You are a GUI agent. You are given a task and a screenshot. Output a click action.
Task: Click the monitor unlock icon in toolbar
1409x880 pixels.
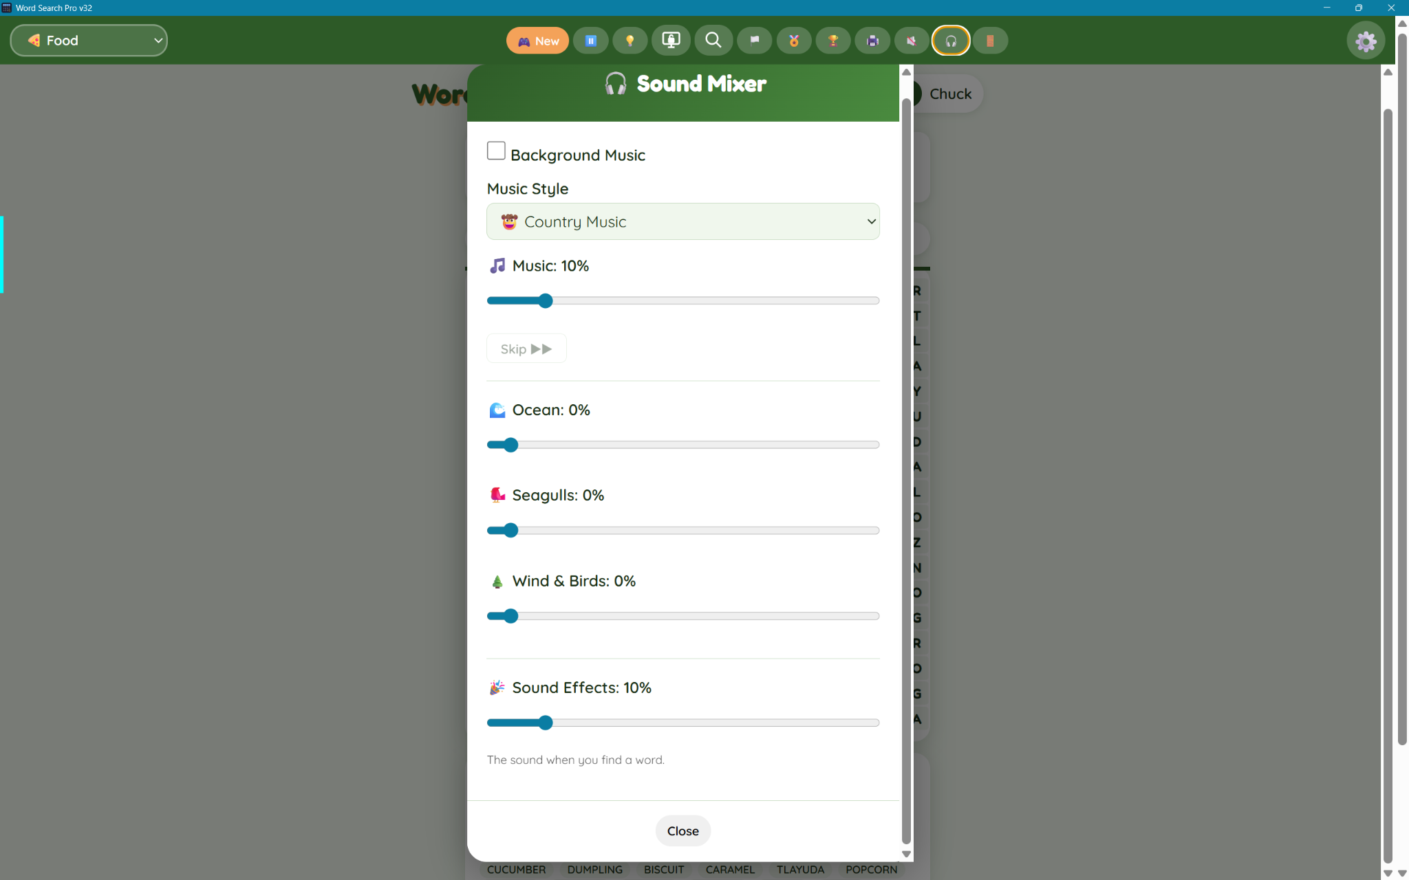671,41
